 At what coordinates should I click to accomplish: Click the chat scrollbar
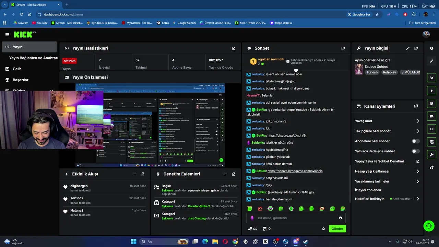350,185
